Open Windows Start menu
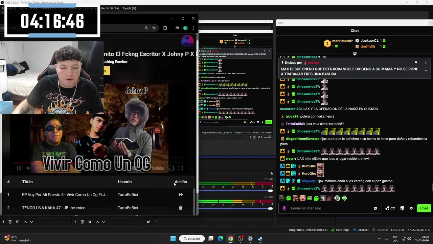This screenshot has height=244, width=433. (173, 239)
